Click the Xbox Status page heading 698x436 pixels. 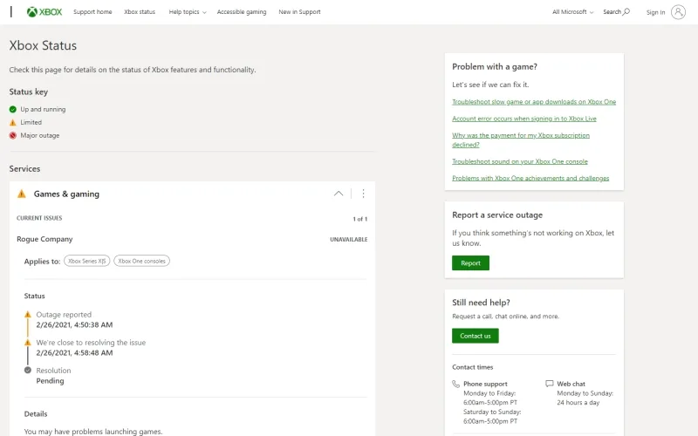click(43, 45)
